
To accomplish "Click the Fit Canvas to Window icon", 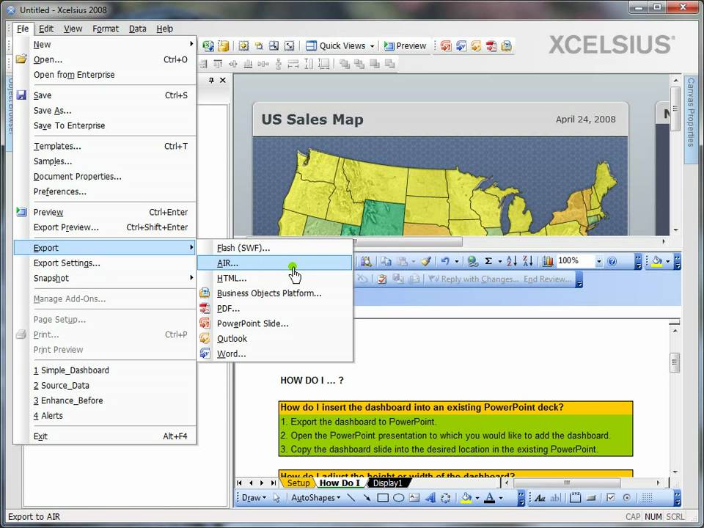I will coord(290,45).
